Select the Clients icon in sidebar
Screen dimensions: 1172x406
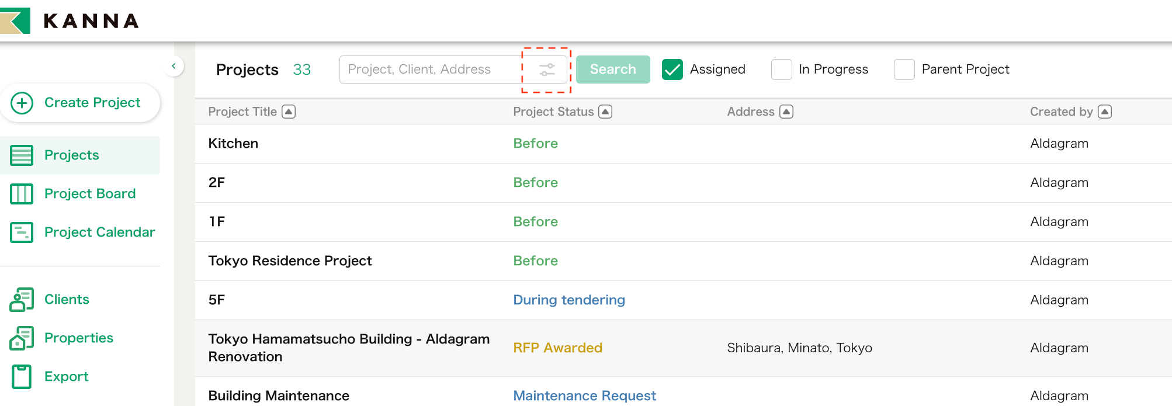tap(22, 299)
